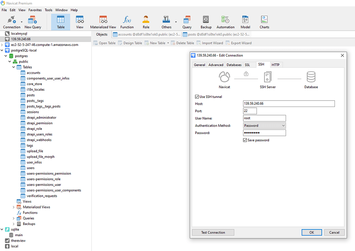Click the Test Connection button
Image resolution: width=355 pixels, height=251 pixels.
coord(213,232)
